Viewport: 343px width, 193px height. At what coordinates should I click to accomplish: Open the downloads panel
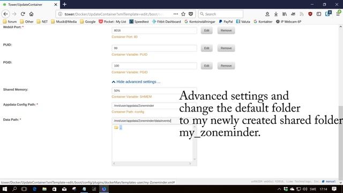276,14
